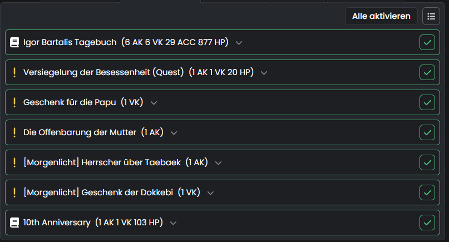Click exclamation icon for Die Offenbarung der Mutter
The image size is (449, 242).
pyautogui.click(x=14, y=132)
